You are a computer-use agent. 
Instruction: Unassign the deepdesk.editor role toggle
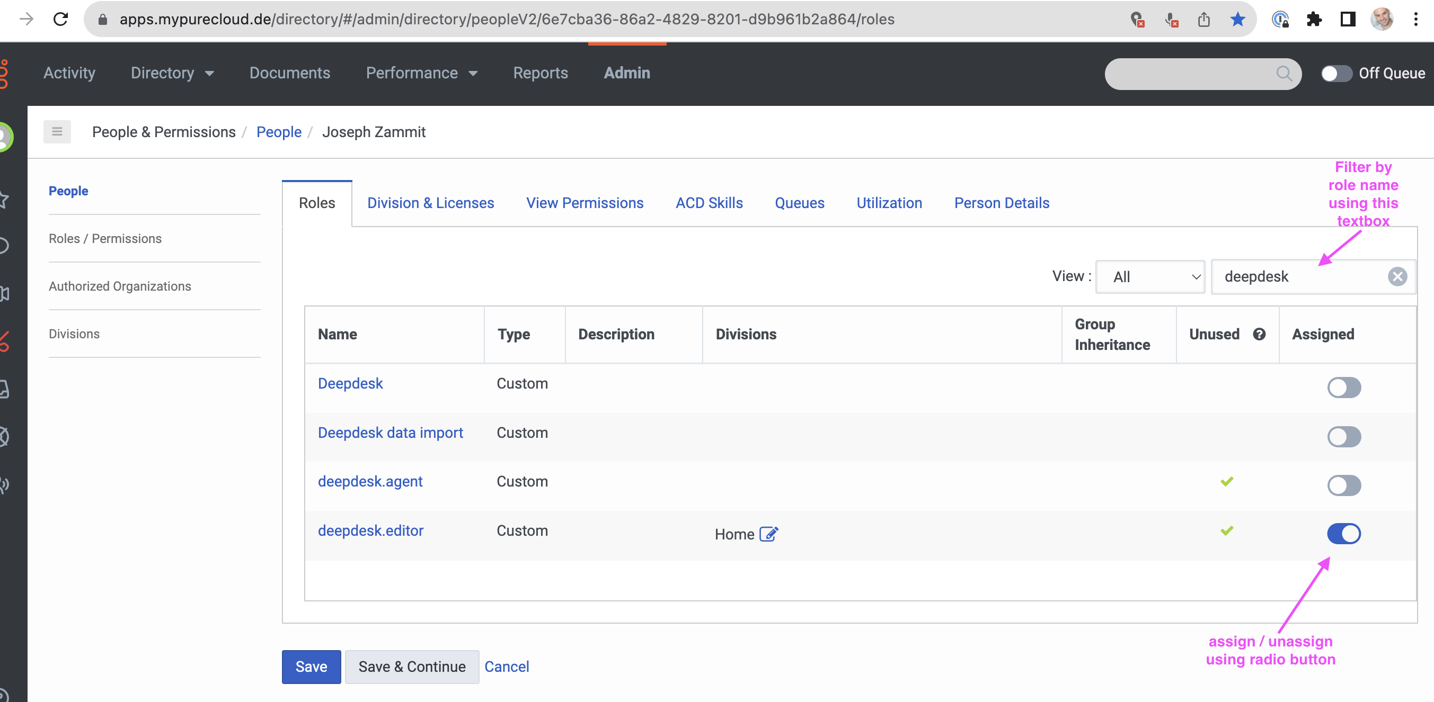coord(1343,534)
